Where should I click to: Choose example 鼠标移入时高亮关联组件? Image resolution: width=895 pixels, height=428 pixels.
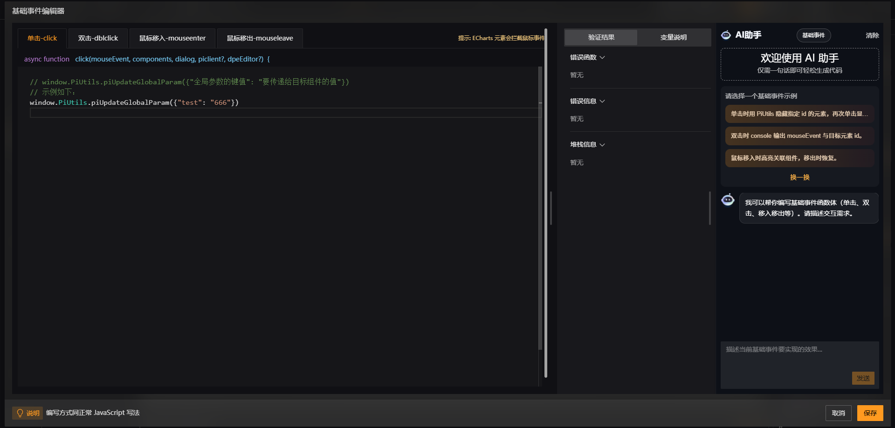coord(799,158)
